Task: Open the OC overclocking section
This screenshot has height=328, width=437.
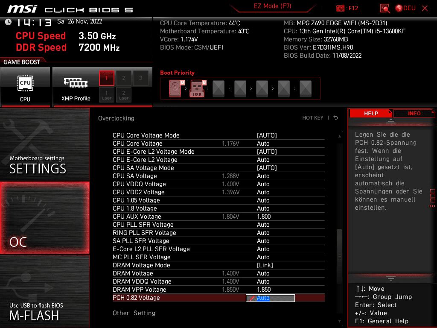Action: click(44, 218)
